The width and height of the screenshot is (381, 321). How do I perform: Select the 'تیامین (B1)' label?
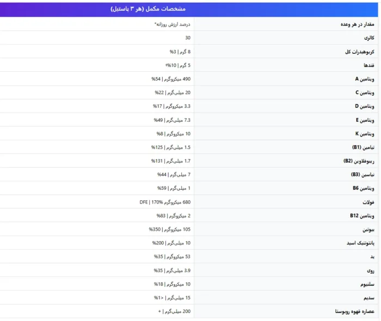(363, 147)
